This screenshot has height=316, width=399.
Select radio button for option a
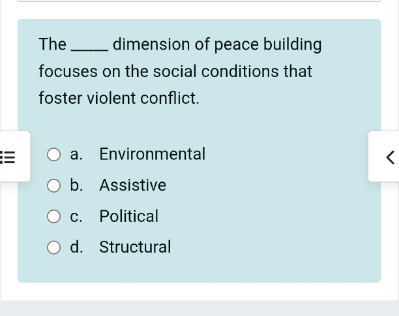tap(53, 155)
